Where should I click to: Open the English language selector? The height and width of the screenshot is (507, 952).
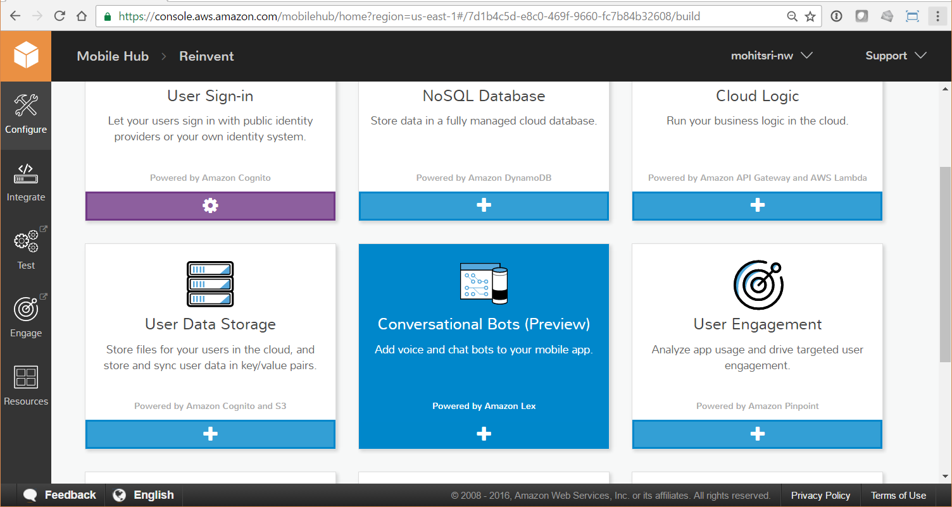click(x=143, y=495)
